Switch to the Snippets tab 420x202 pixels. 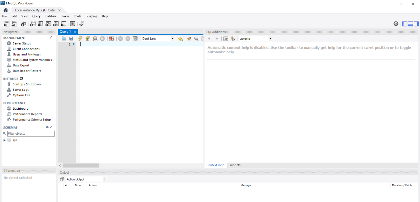click(x=234, y=165)
